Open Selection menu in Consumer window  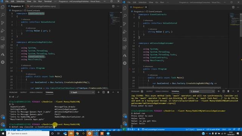click(x=142, y=2)
